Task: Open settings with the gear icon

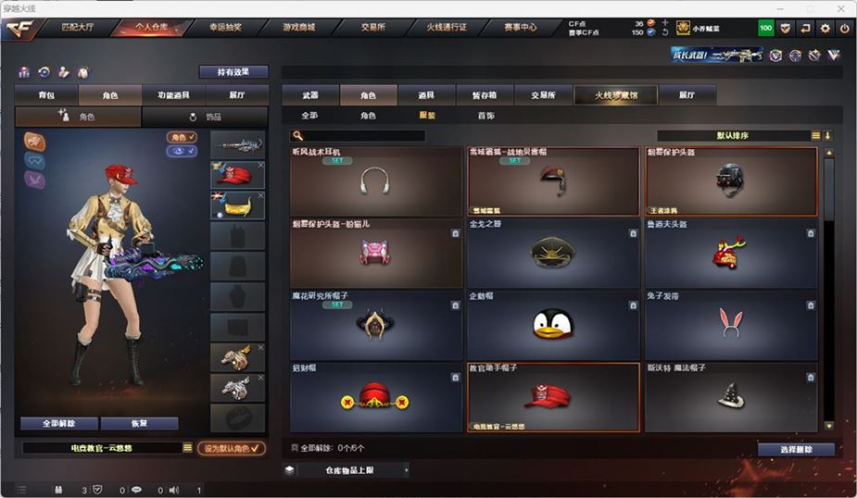Action: tap(825, 28)
